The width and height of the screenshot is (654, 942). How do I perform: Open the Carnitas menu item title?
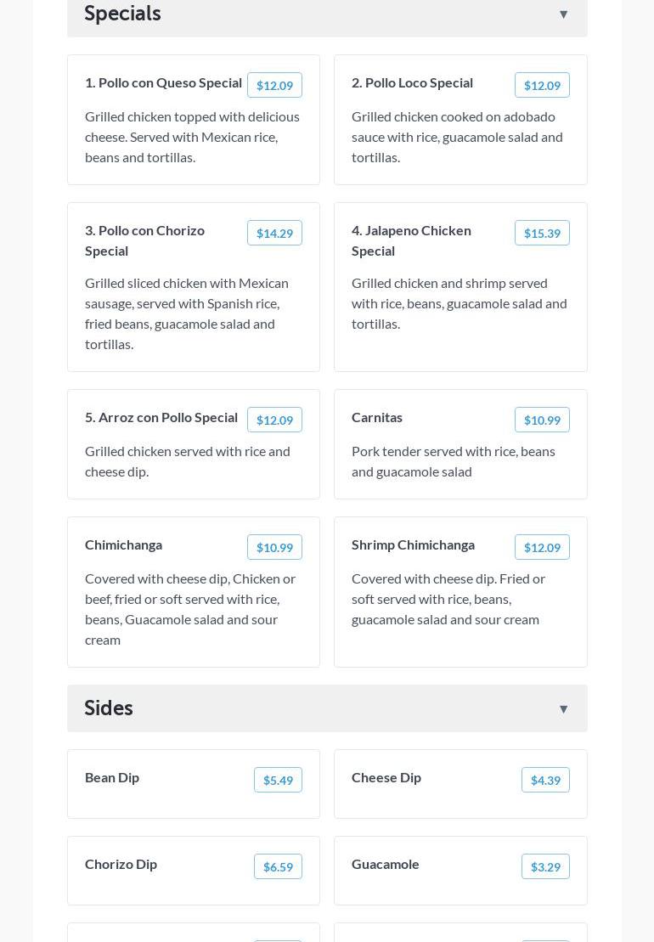click(x=377, y=417)
